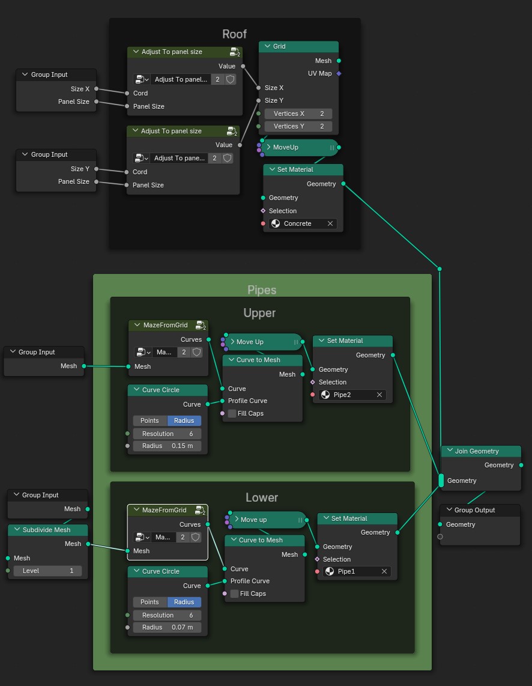This screenshot has height=686, width=532.
Task: Clear the Pipe1 material with its X icon
Action: pyautogui.click(x=384, y=571)
